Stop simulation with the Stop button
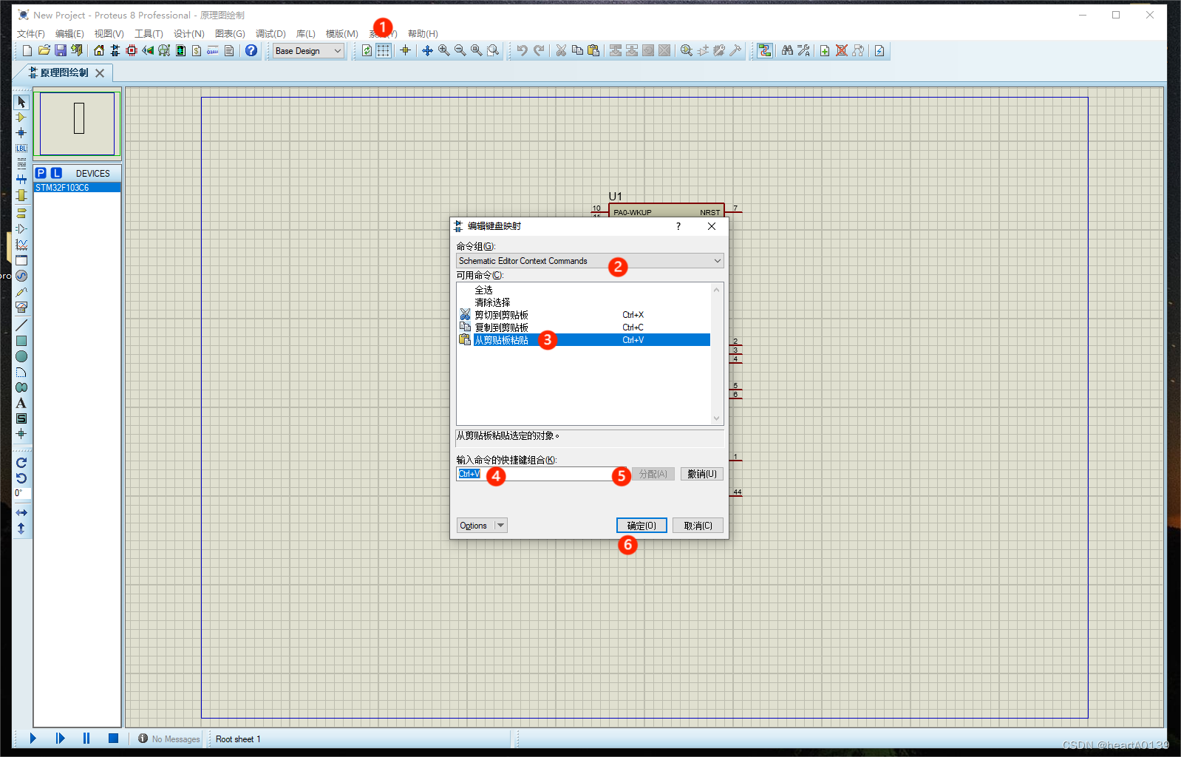Image resolution: width=1181 pixels, height=757 pixels. pyautogui.click(x=113, y=738)
